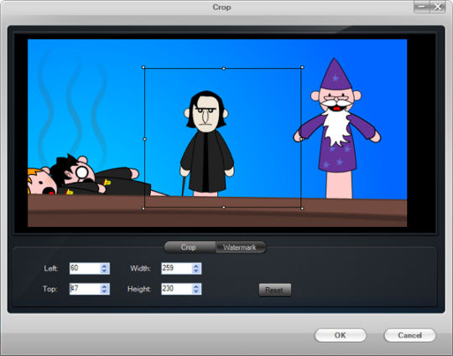
Task: Click the black-robed character in preview
Action: tap(207, 144)
